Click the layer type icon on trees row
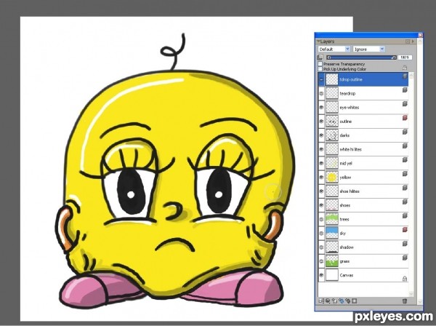Image resolution: width=436 pixels, height=326 pixels. (405, 215)
